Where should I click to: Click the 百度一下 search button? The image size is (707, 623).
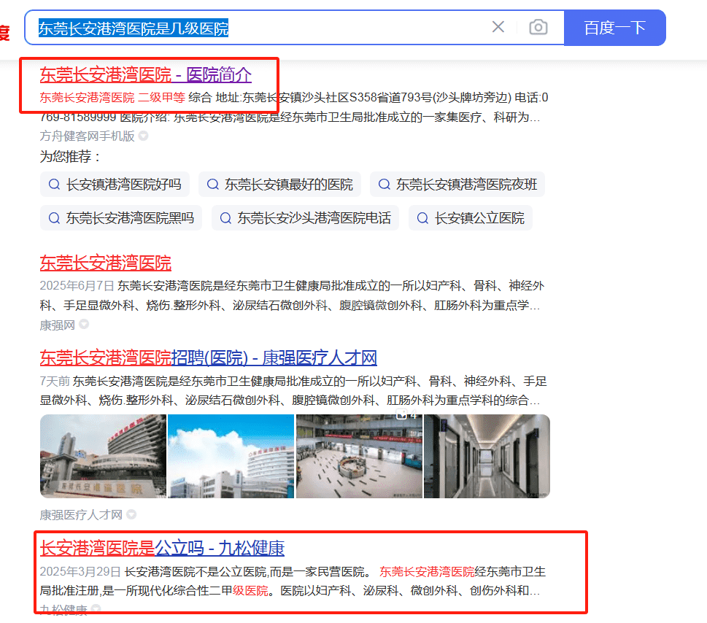point(614,28)
